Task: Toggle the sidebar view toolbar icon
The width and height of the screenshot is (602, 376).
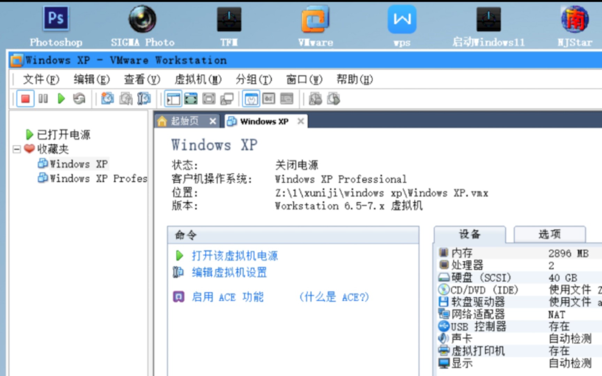Action: coord(173,99)
